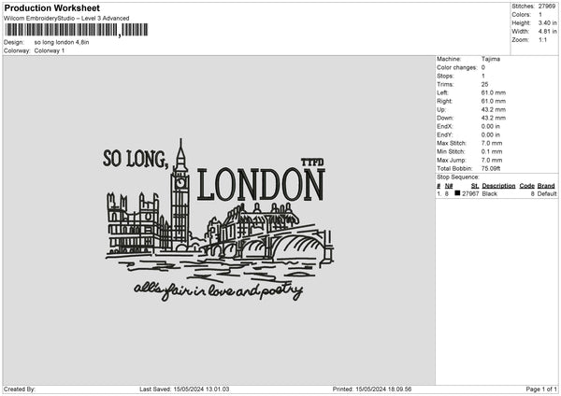Select the design name "so long london 4,8in"

point(62,42)
